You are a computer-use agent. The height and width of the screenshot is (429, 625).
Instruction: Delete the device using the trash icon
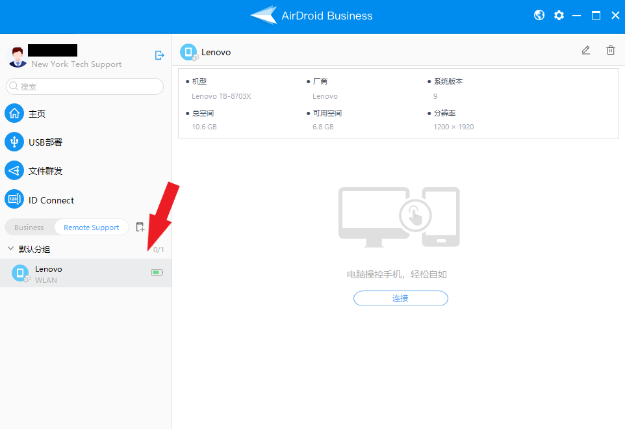coord(610,50)
